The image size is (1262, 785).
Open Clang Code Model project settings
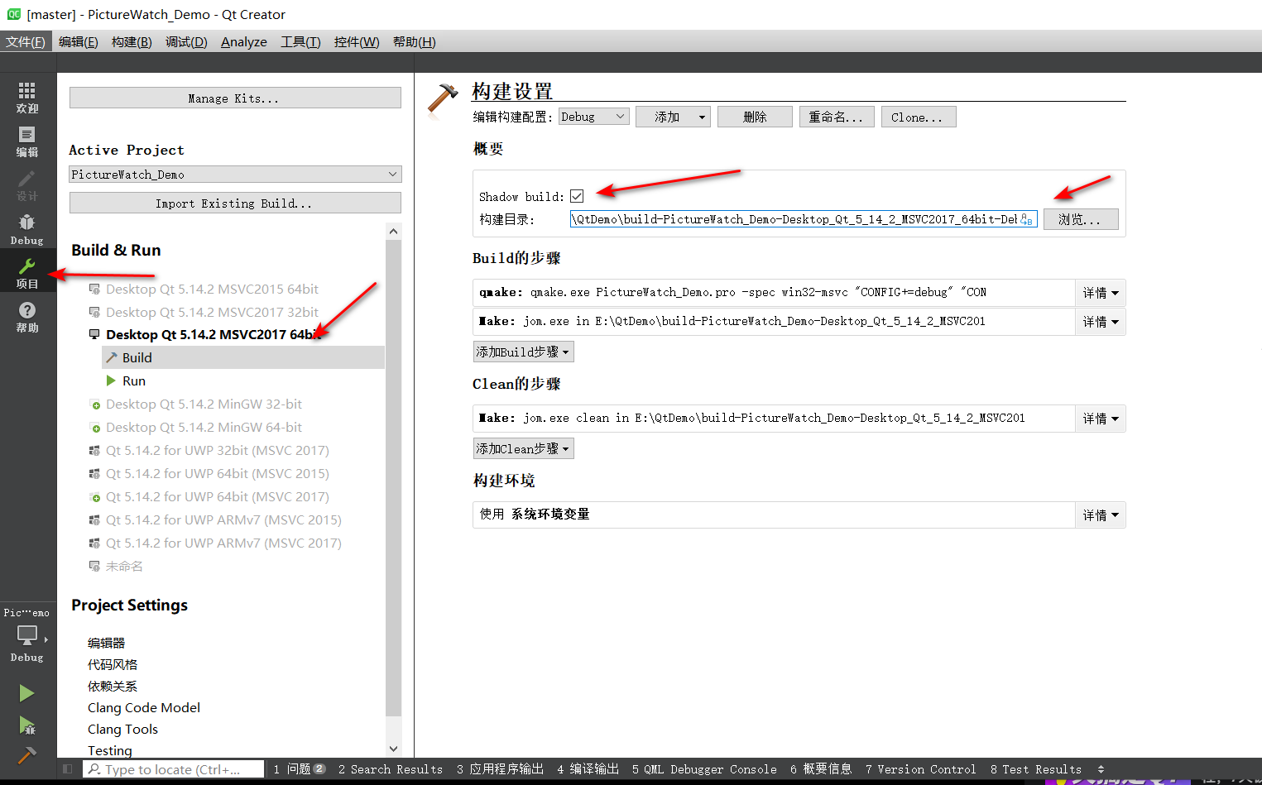pos(144,707)
